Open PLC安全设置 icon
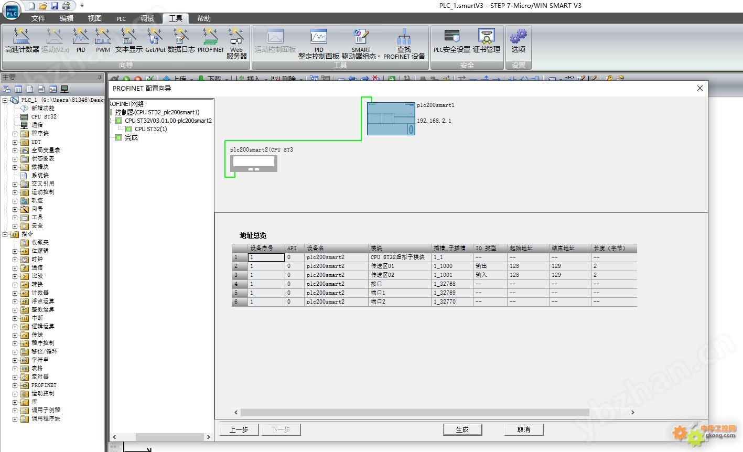The width and height of the screenshot is (743, 452). pos(452,37)
